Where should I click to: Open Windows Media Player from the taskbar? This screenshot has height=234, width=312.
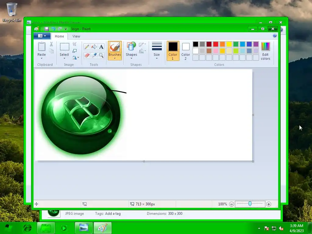64,228
